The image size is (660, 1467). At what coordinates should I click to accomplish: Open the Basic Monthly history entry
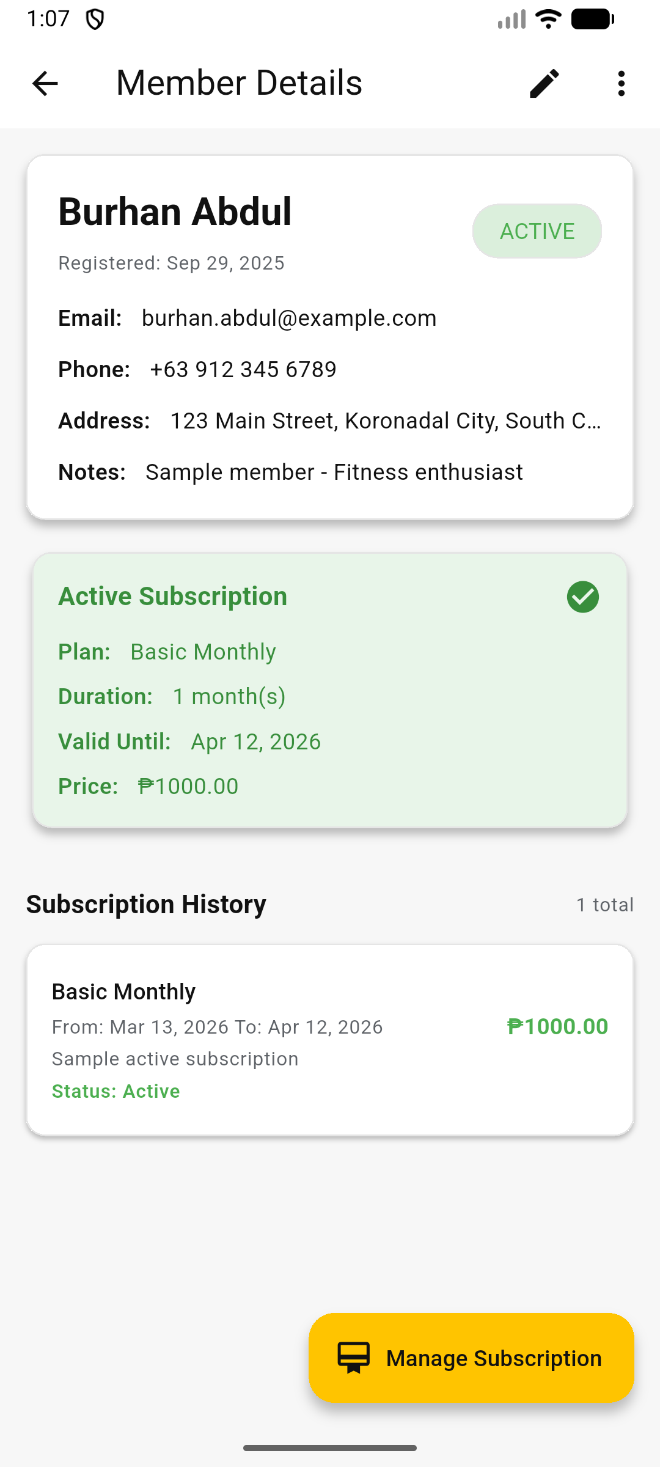point(329,1040)
